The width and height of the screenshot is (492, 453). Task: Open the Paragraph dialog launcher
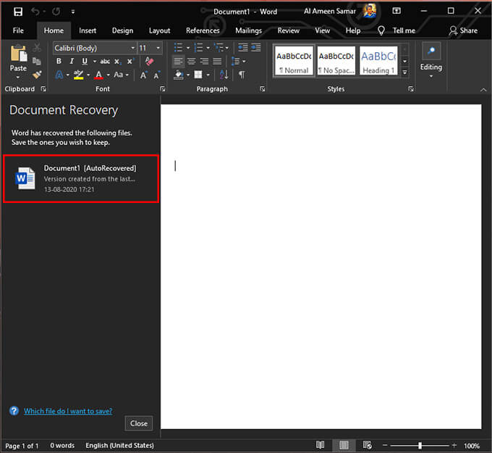point(263,89)
